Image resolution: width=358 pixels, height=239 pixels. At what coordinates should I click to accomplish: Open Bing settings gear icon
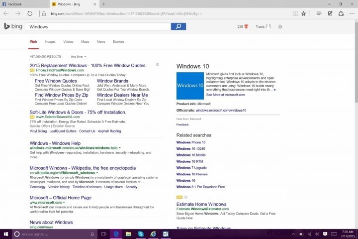click(x=280, y=27)
